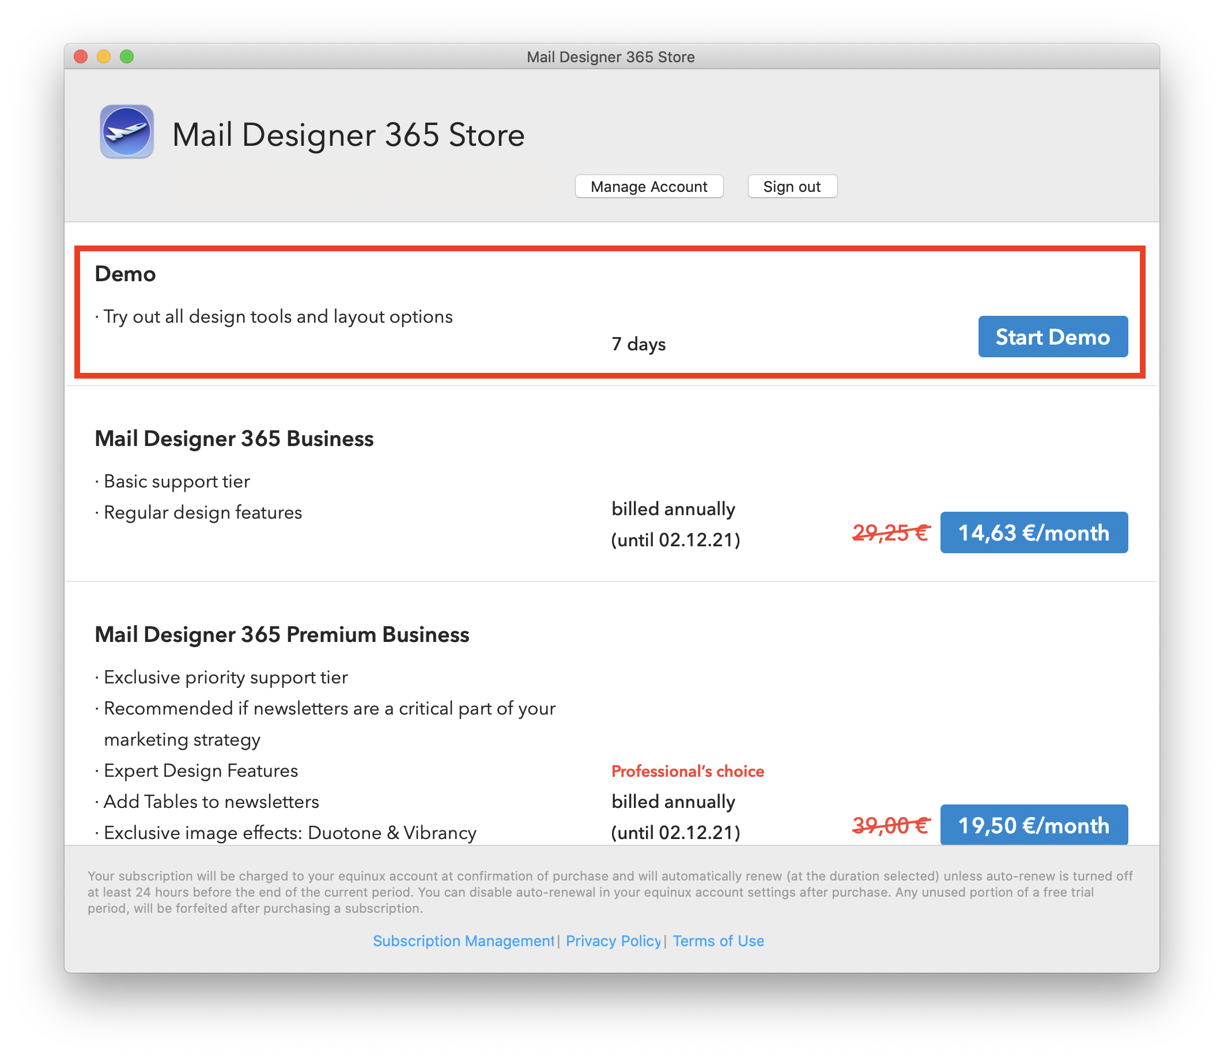Viewport: 1224px width, 1058px height.
Task: Click 'Add Tables to newsletters' bullet
Action: [207, 802]
